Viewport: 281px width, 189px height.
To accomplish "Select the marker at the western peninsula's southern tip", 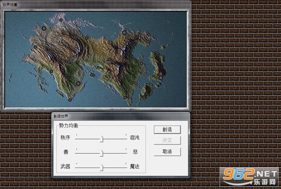I will click(70, 100).
